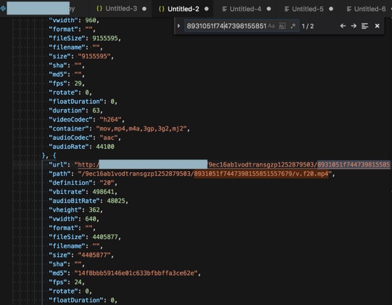Click the "videoCodec": "h264" line

(x=86, y=120)
